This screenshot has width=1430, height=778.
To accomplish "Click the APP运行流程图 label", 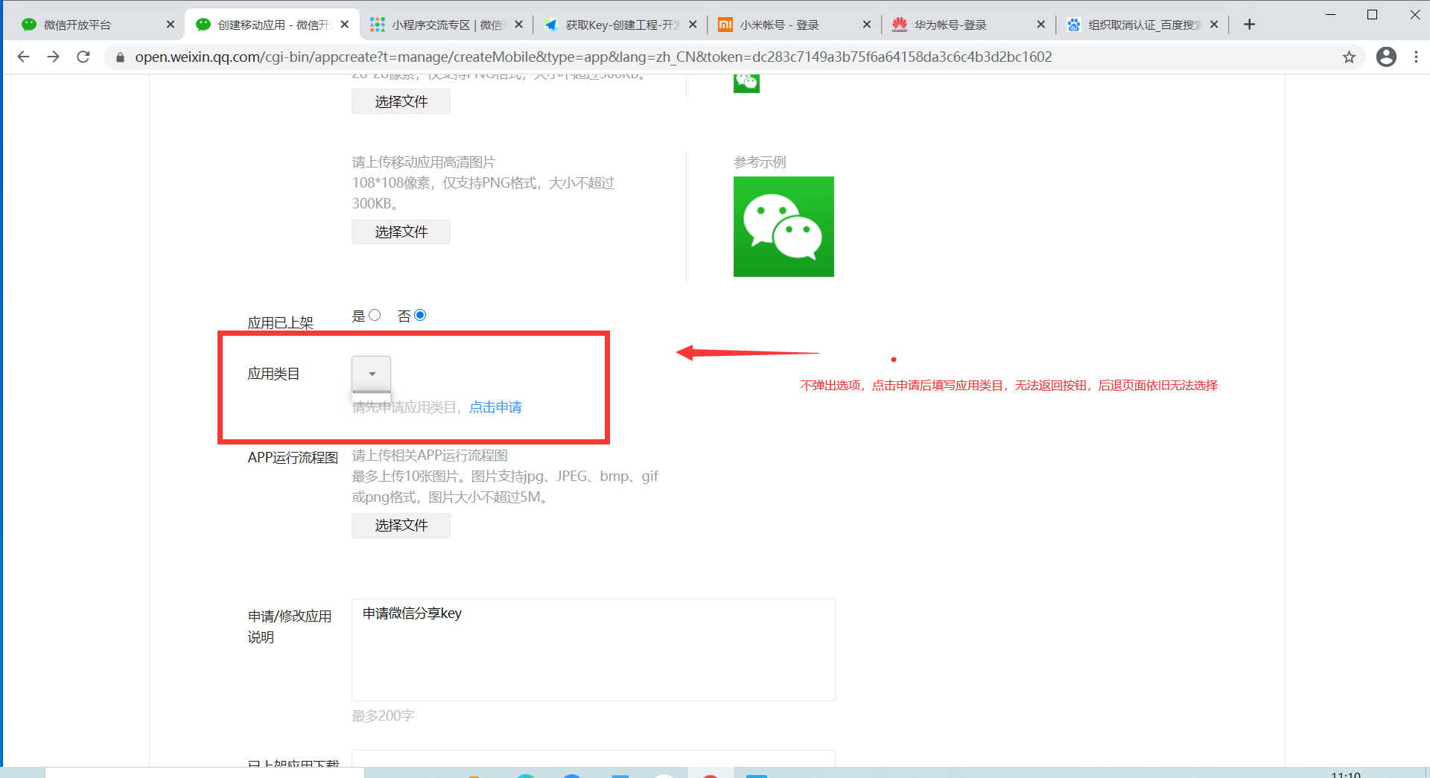I will click(x=293, y=457).
